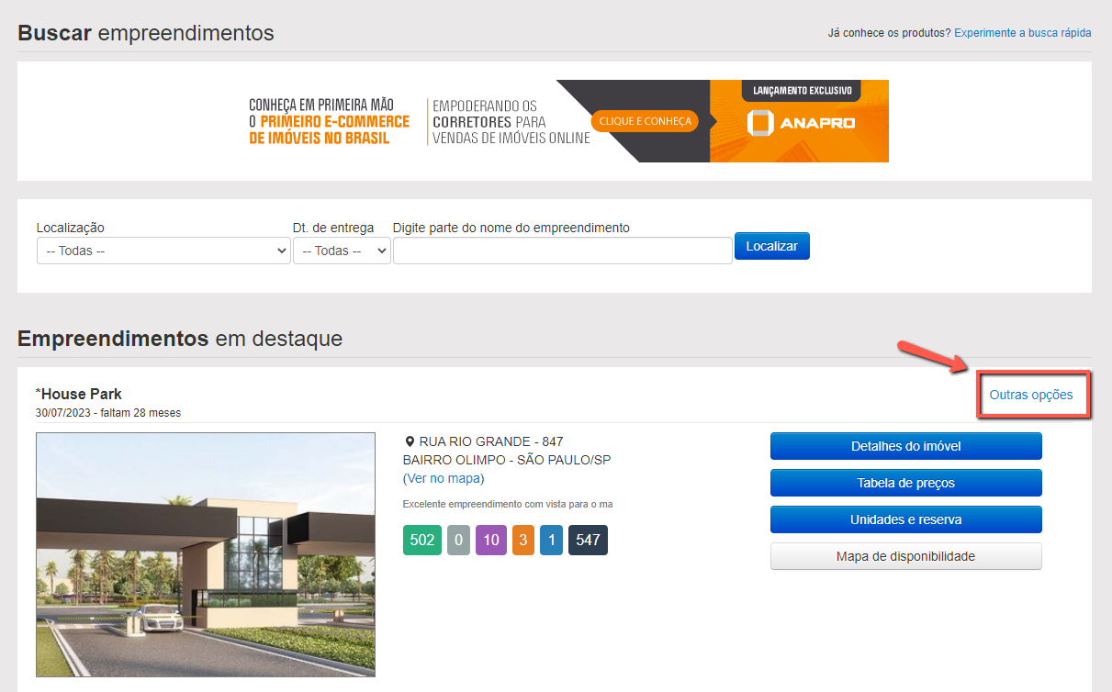
Task: Click the 'Outras opções' link
Action: click(1030, 395)
